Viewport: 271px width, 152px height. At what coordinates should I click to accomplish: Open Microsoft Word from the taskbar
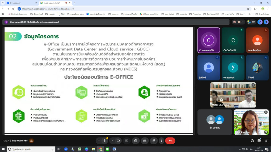tap(114, 149)
